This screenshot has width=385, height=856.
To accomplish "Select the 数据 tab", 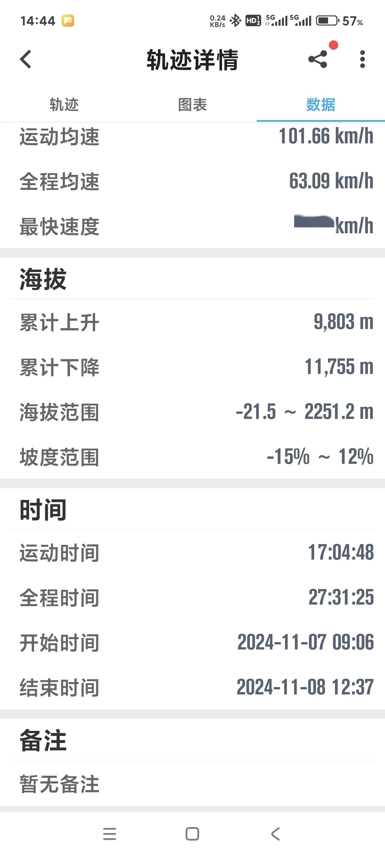I will (x=321, y=105).
